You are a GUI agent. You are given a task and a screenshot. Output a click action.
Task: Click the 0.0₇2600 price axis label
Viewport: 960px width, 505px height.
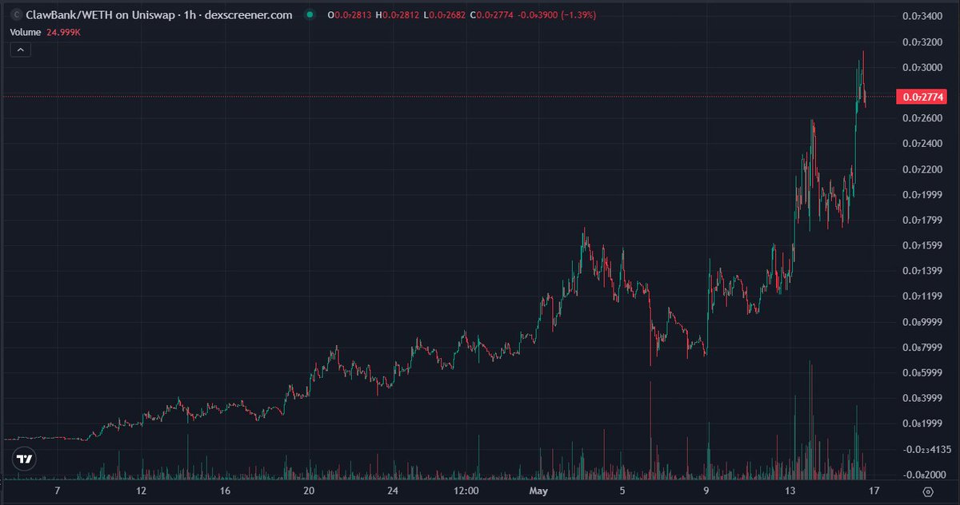pos(924,118)
